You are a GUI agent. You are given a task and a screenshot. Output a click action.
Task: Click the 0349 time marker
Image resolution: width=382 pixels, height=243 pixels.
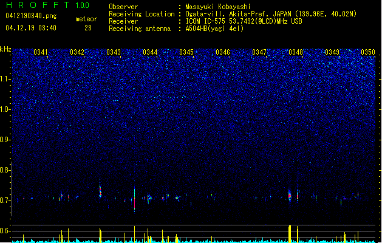tap(332, 52)
